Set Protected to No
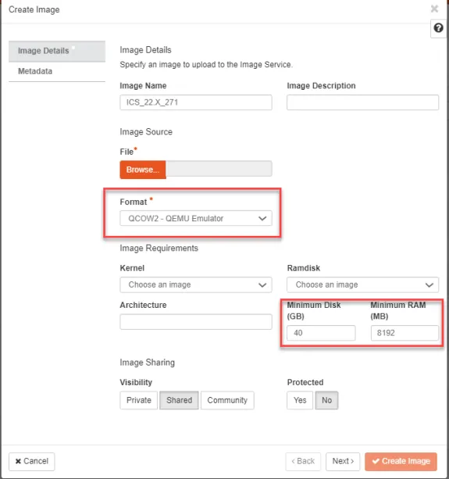This screenshot has width=449, height=479. [x=326, y=400]
